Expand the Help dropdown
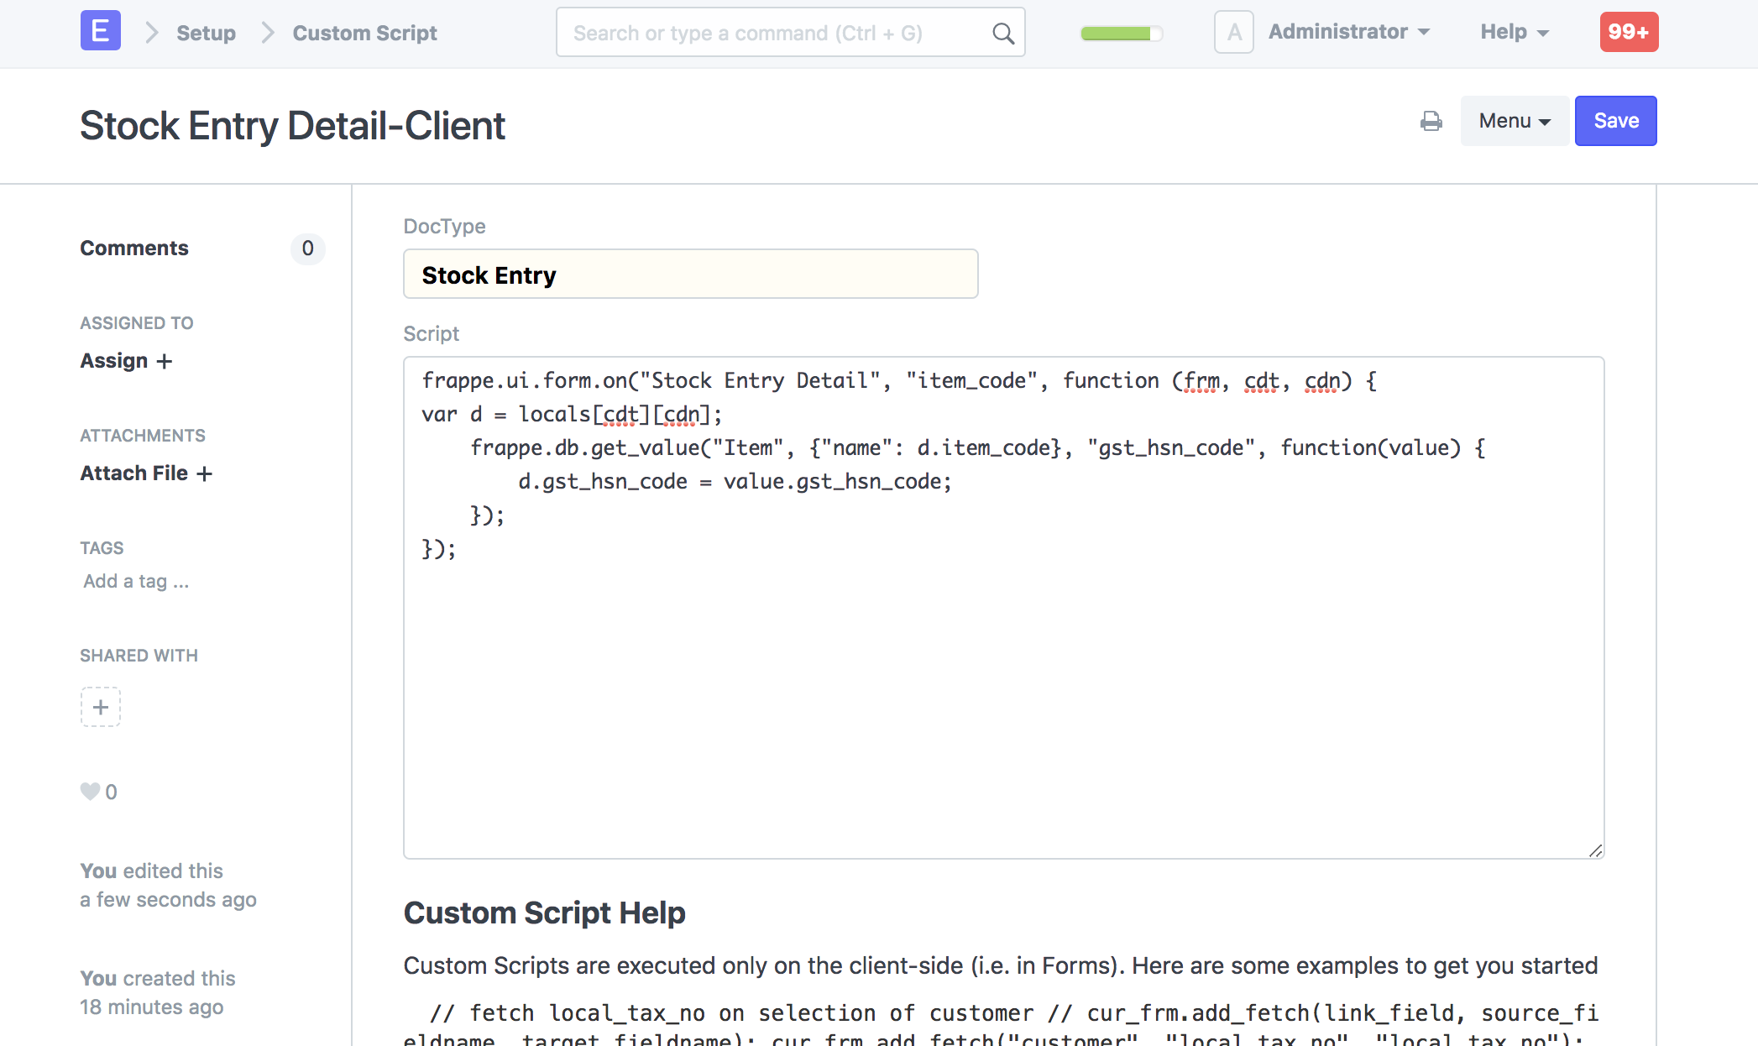The image size is (1758, 1046). click(1514, 32)
